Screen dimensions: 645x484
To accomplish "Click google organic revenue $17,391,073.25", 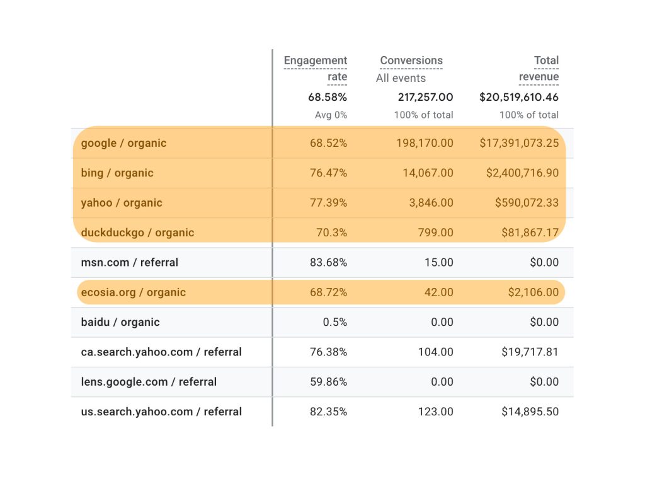I will (519, 143).
